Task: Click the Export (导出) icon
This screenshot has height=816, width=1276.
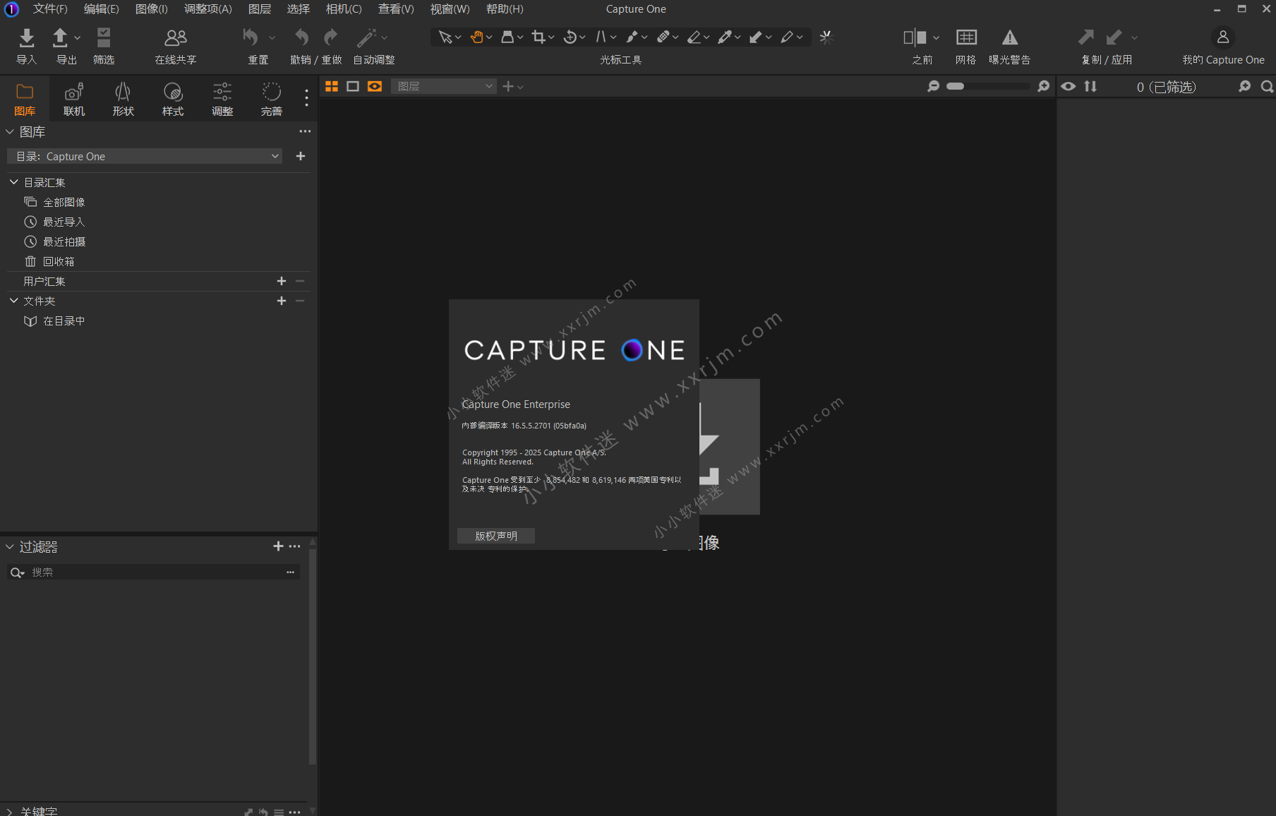Action: coord(61,37)
